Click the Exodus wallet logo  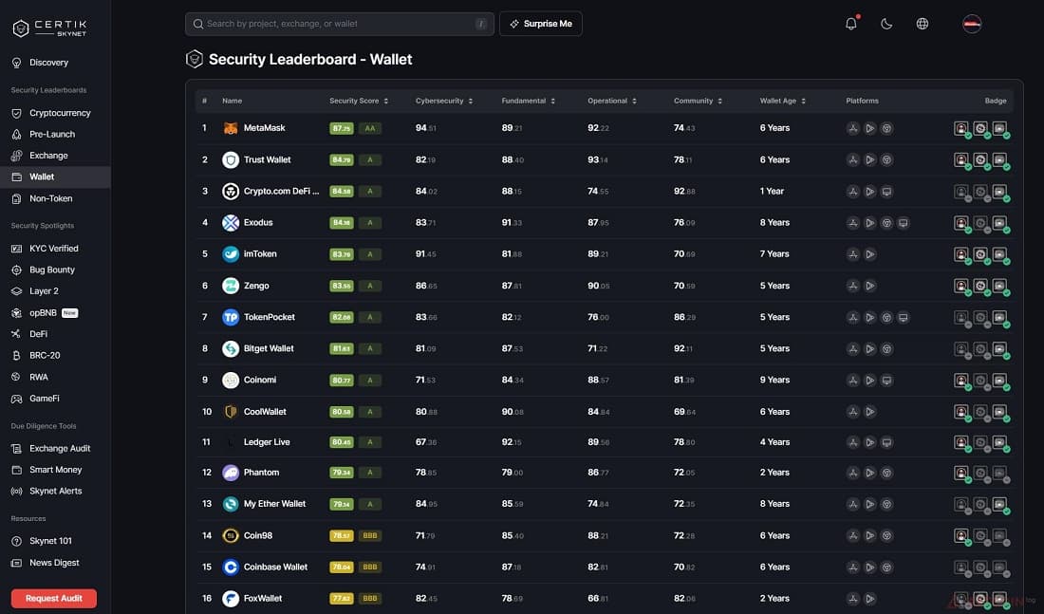click(231, 222)
